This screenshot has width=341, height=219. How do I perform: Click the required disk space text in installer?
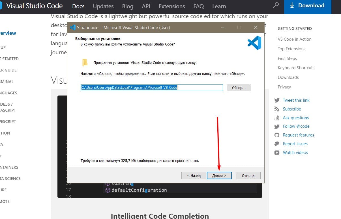(x=140, y=161)
